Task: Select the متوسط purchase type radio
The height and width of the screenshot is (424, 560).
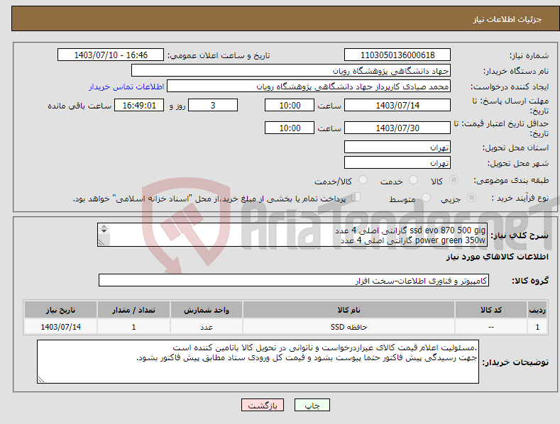Action: pos(426,198)
